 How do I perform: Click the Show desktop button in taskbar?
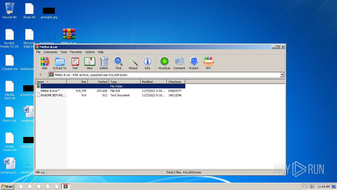click(x=334, y=187)
